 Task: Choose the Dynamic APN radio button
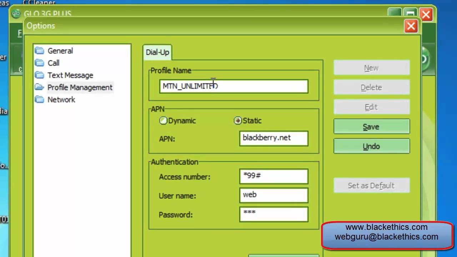pos(163,121)
